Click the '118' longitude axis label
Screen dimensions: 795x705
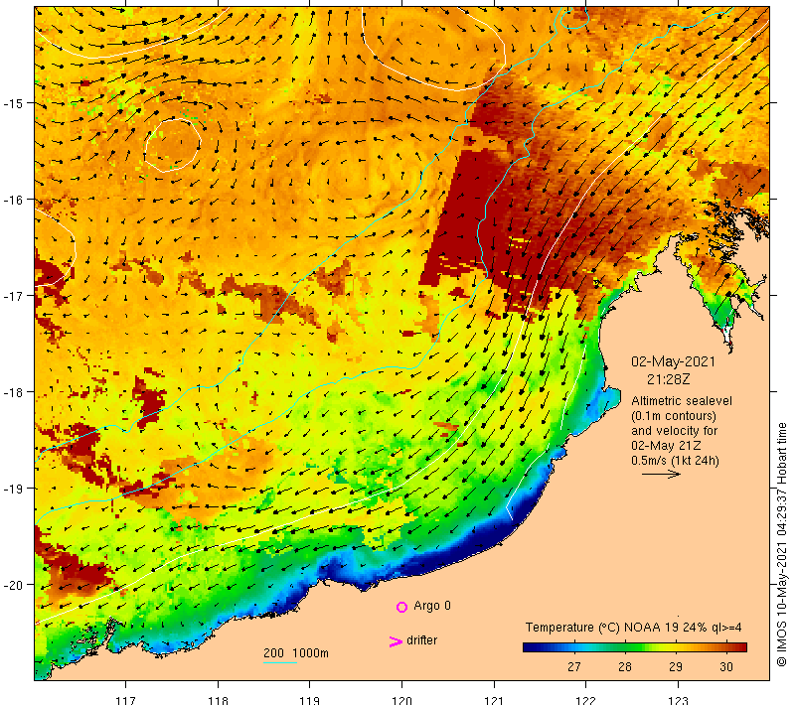pos(218,700)
